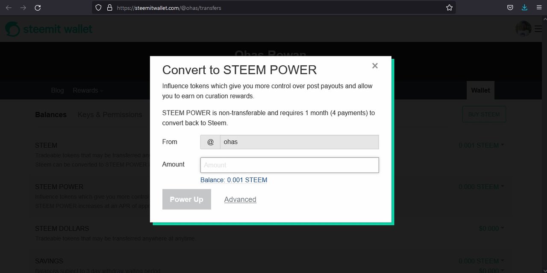This screenshot has width=547, height=273.
Task: Bookmark page with the star icon
Action: (x=449, y=8)
